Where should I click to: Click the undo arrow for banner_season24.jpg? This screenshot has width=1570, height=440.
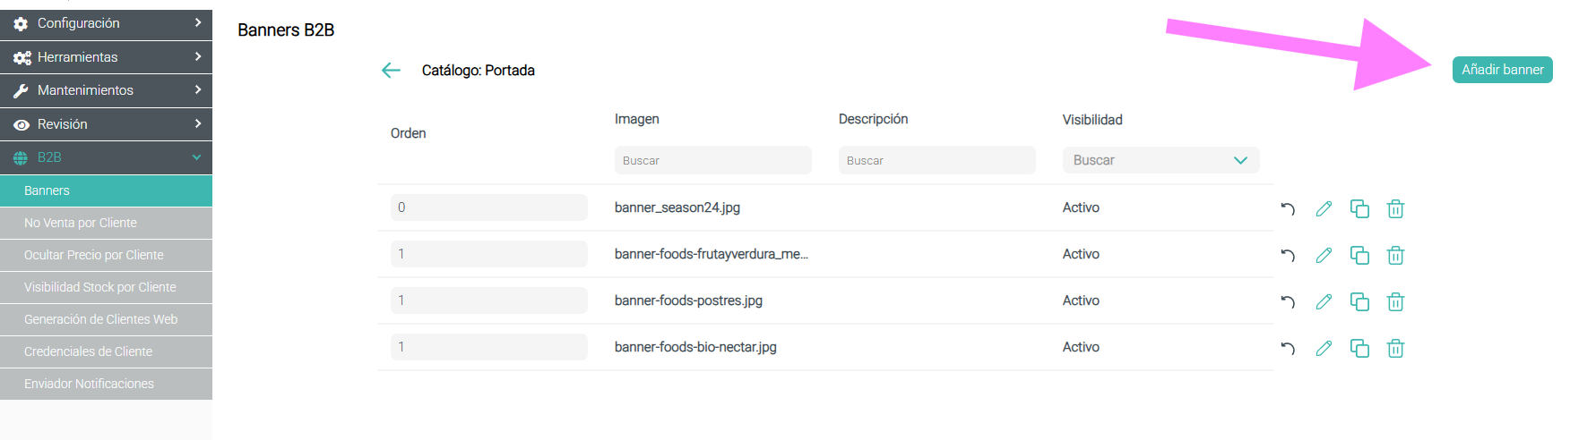[1288, 209]
